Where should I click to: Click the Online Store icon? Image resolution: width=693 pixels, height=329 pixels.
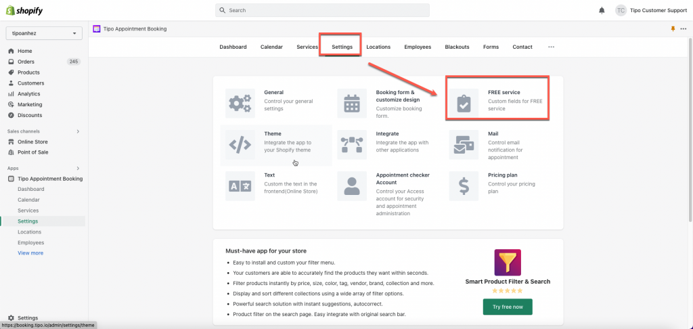click(x=11, y=141)
